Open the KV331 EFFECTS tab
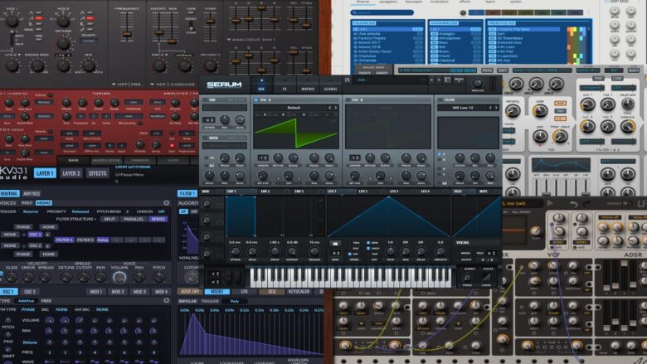The image size is (647, 364). [x=97, y=173]
